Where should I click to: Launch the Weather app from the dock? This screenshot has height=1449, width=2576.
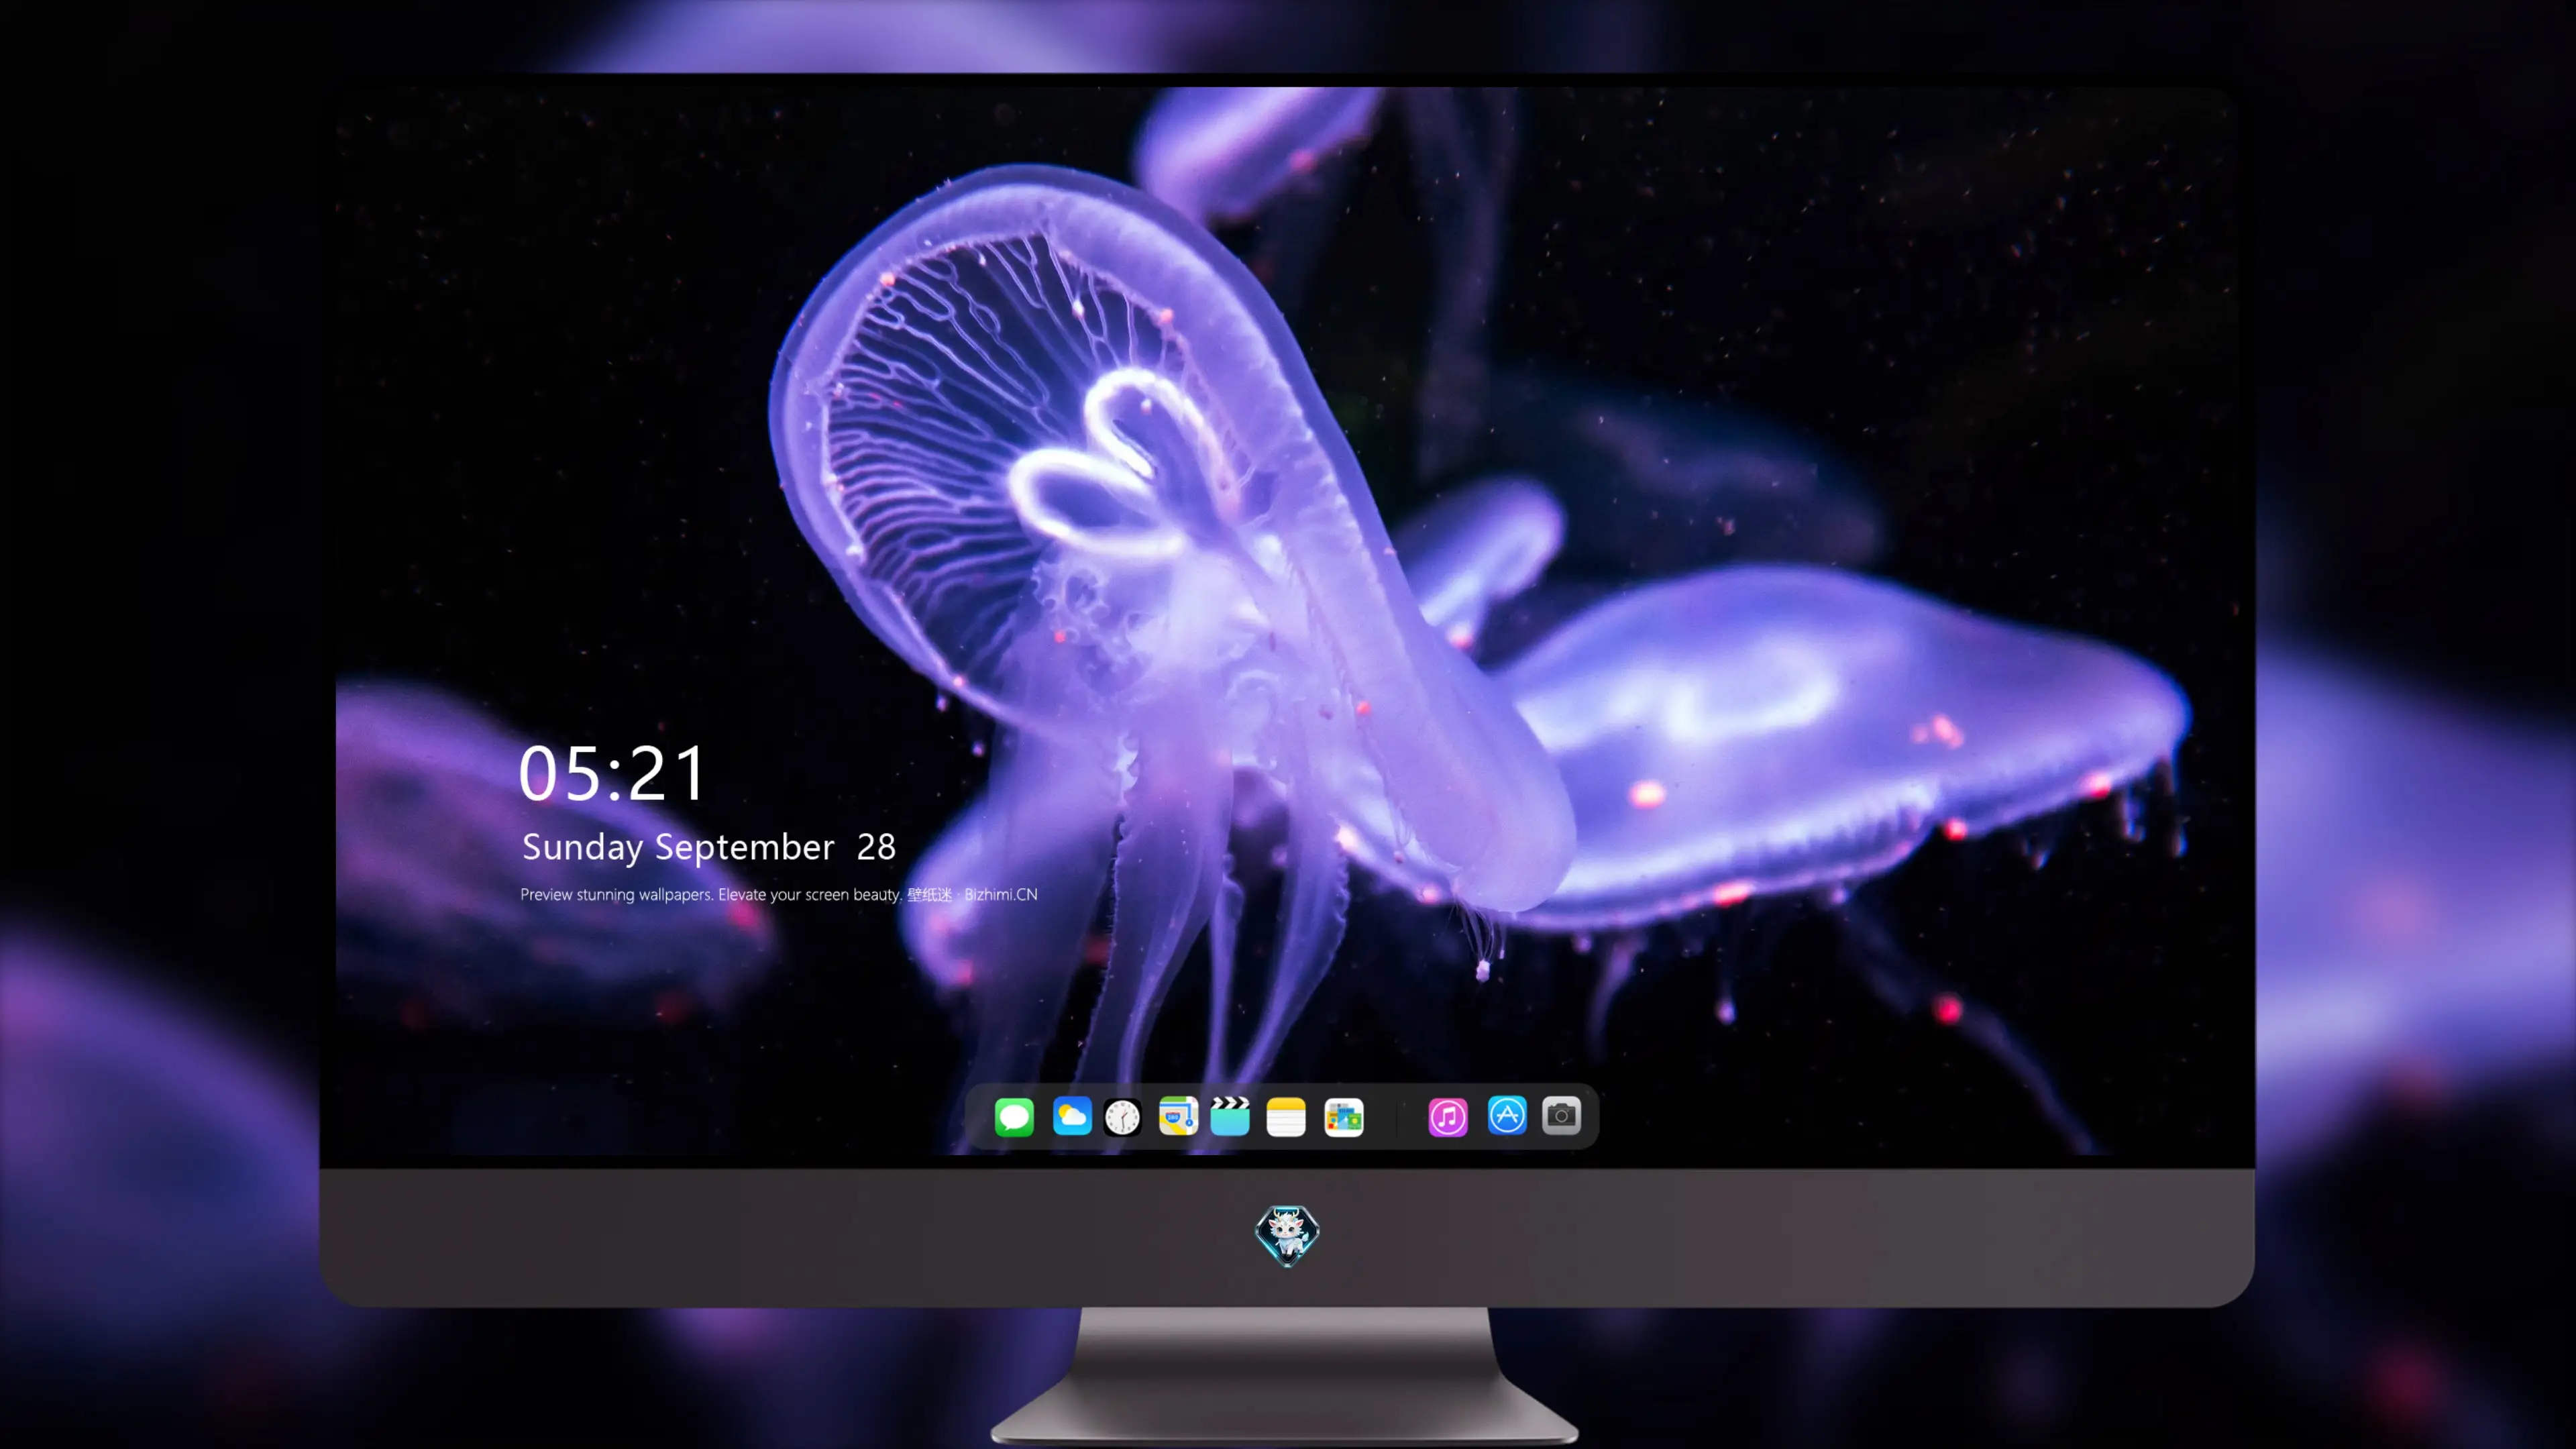(1072, 1116)
